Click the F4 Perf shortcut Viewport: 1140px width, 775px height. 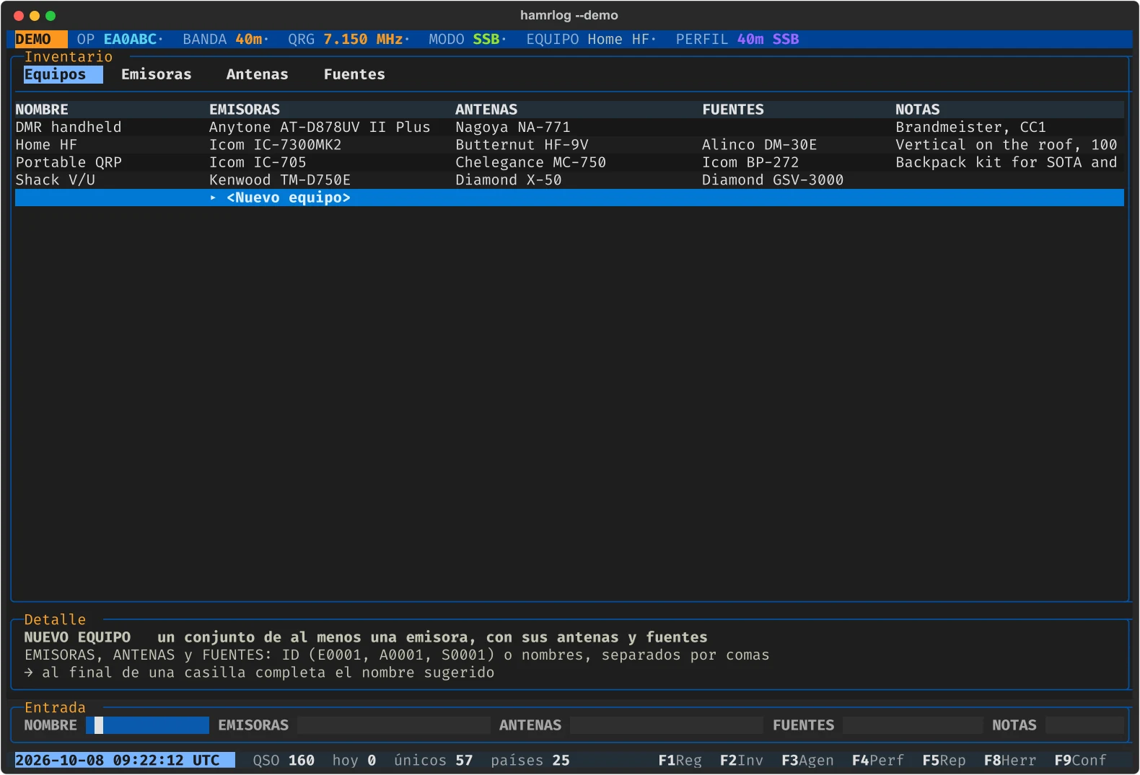878,761
